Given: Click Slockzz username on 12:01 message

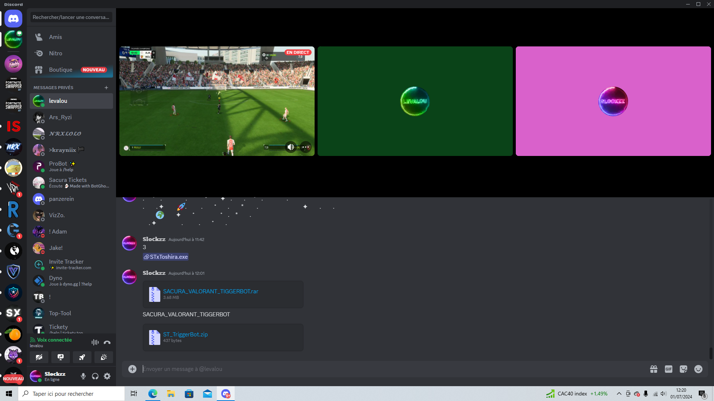Looking at the screenshot, I should click(x=154, y=273).
